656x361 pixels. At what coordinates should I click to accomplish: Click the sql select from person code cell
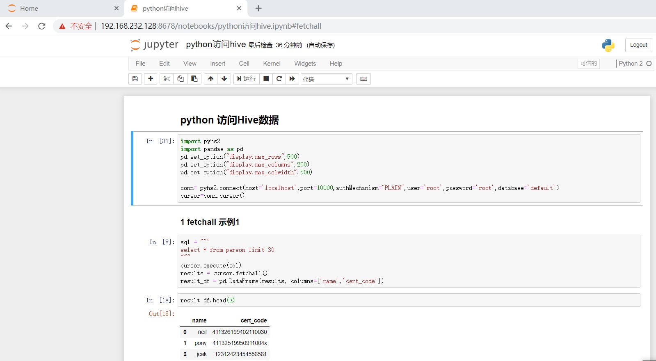pos(409,261)
